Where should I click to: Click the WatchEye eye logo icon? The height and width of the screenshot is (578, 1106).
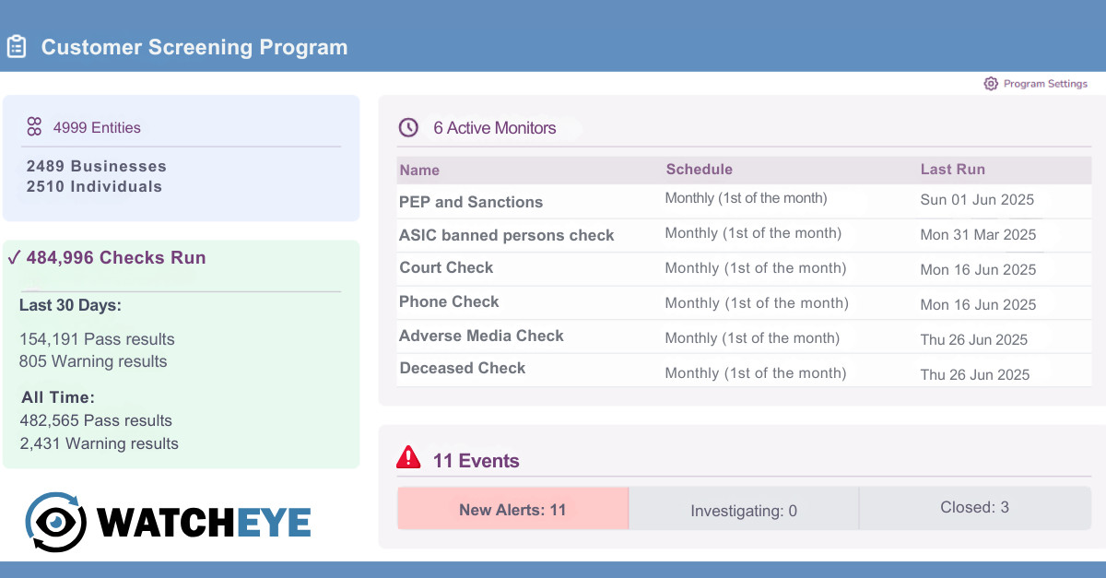tap(55, 522)
